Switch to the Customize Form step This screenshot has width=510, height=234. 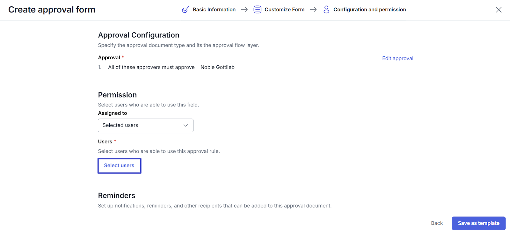(x=284, y=10)
